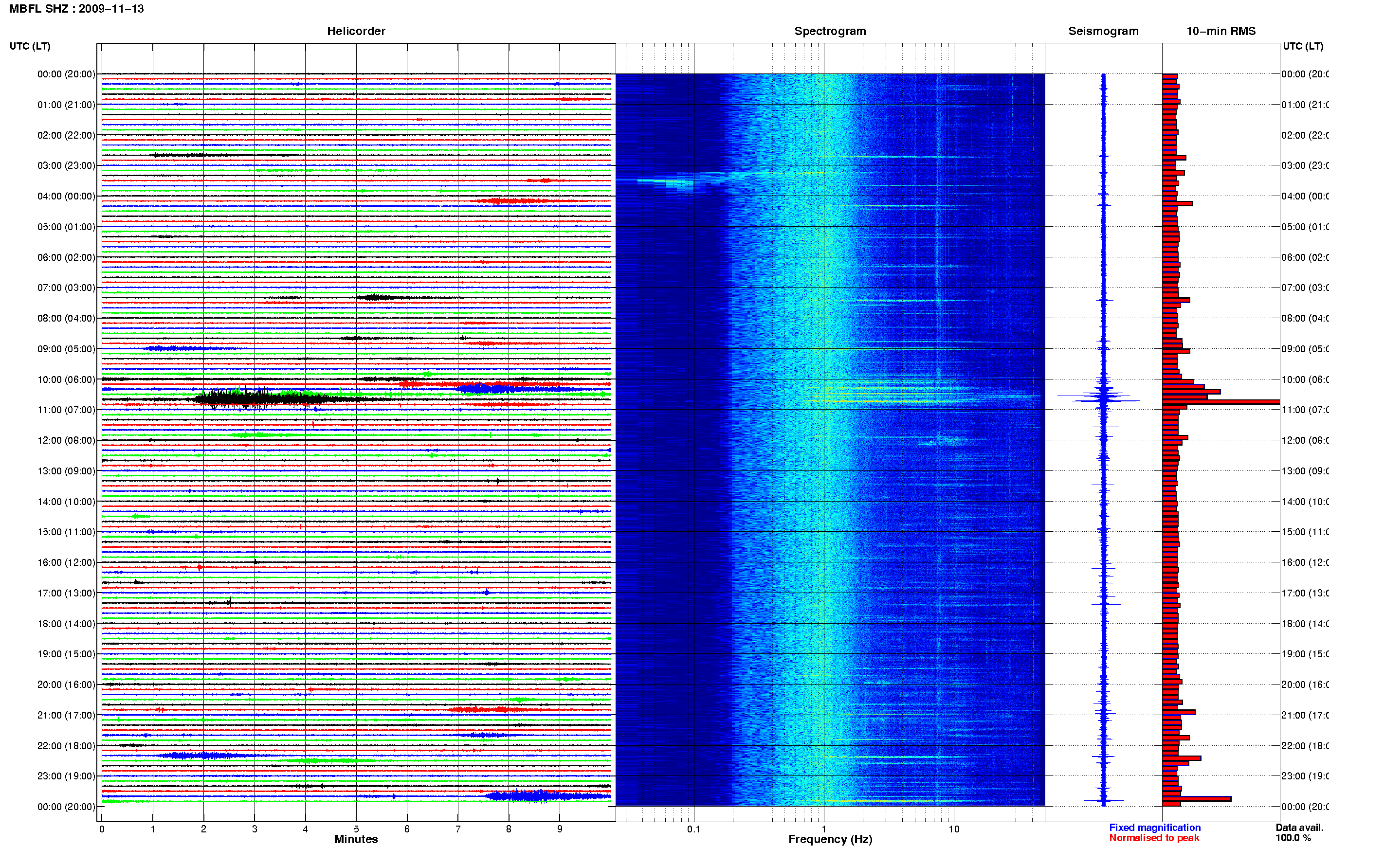Image resolution: width=1384 pixels, height=865 pixels.
Task: Click the minute '9' tick label
Action: coord(560,829)
